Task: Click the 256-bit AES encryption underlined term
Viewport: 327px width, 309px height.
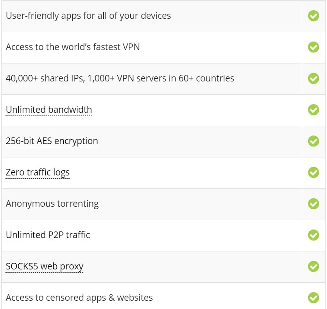Action: coord(52,141)
